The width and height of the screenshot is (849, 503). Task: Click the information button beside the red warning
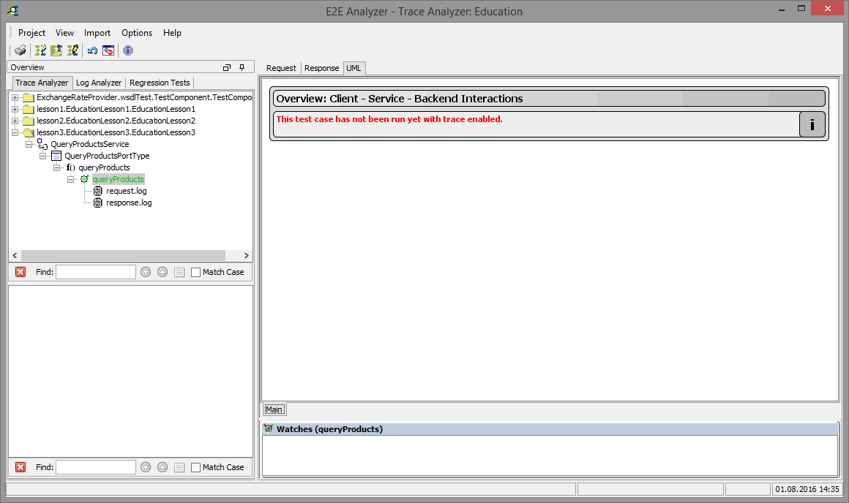[812, 124]
